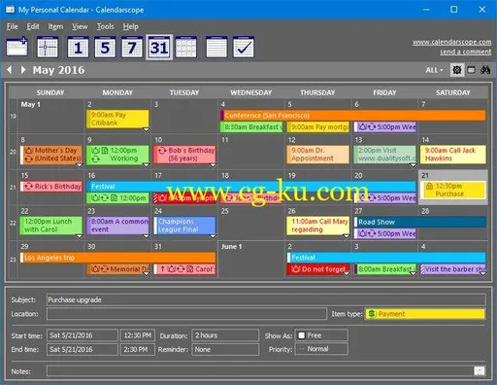Select the 9:00am Call Jack Hawkins event
The width and height of the screenshot is (497, 385).
453,155
